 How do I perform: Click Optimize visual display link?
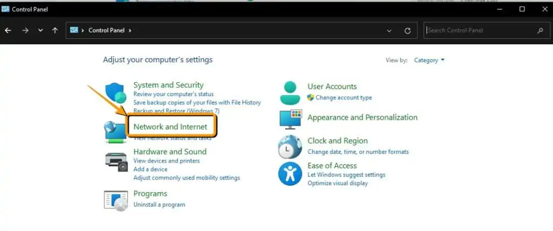338,184
